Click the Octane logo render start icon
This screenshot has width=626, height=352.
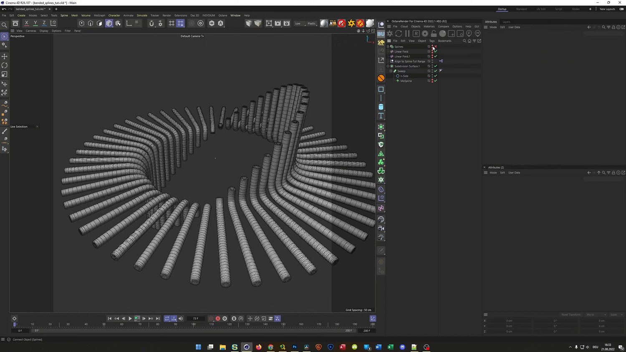[390, 33]
